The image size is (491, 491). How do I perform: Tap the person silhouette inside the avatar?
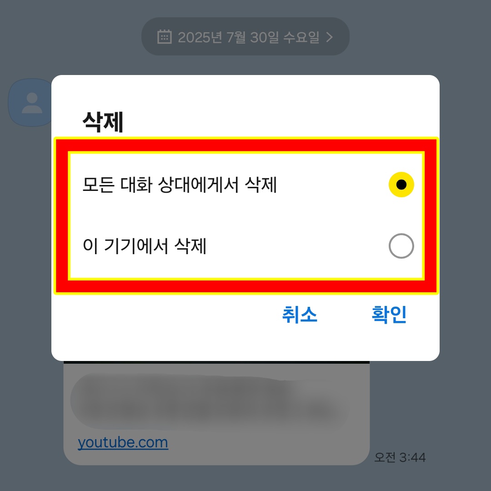coord(32,103)
